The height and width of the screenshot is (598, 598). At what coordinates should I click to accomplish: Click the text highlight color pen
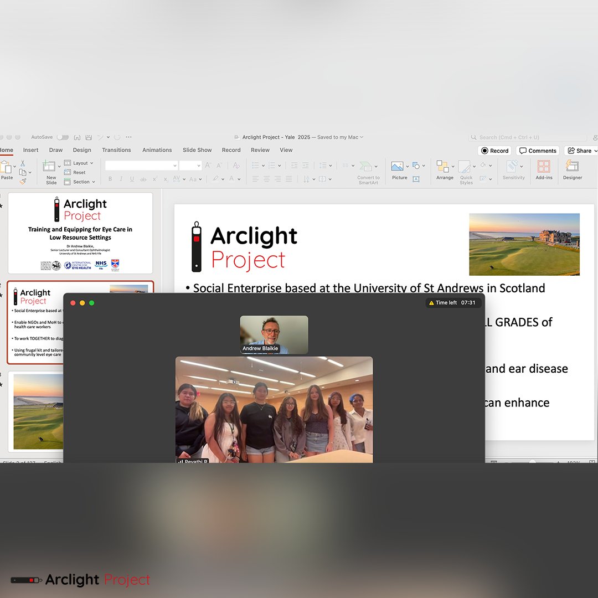click(216, 178)
